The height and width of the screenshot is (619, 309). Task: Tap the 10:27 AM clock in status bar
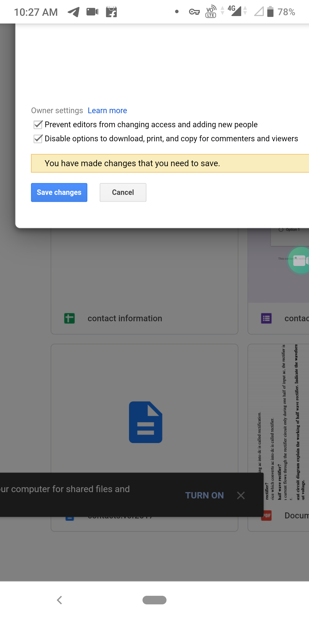(36, 12)
